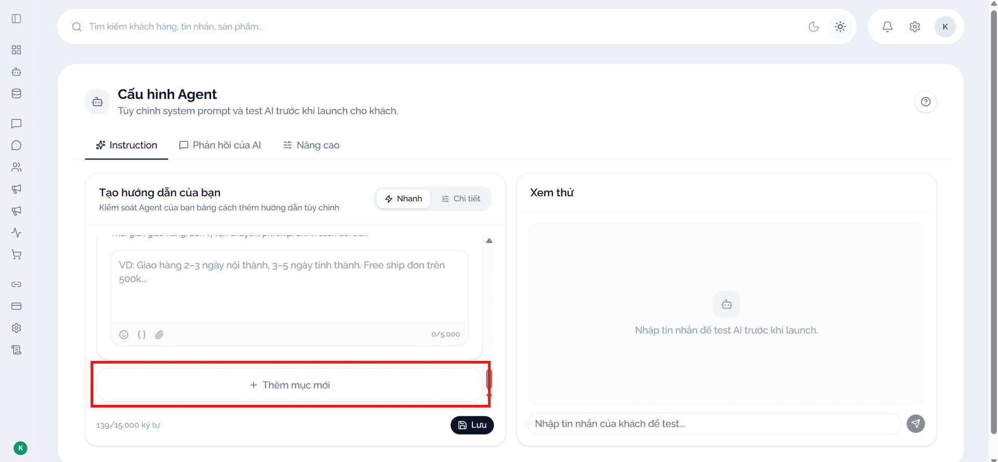Click the shipping policy text area

290,287
